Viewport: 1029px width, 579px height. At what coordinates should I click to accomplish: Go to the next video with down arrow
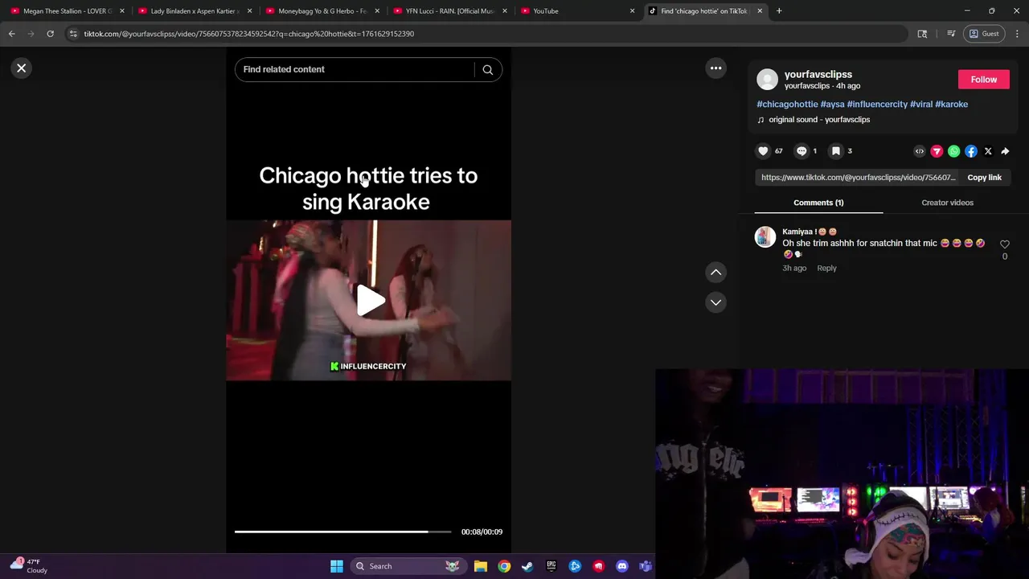click(715, 302)
